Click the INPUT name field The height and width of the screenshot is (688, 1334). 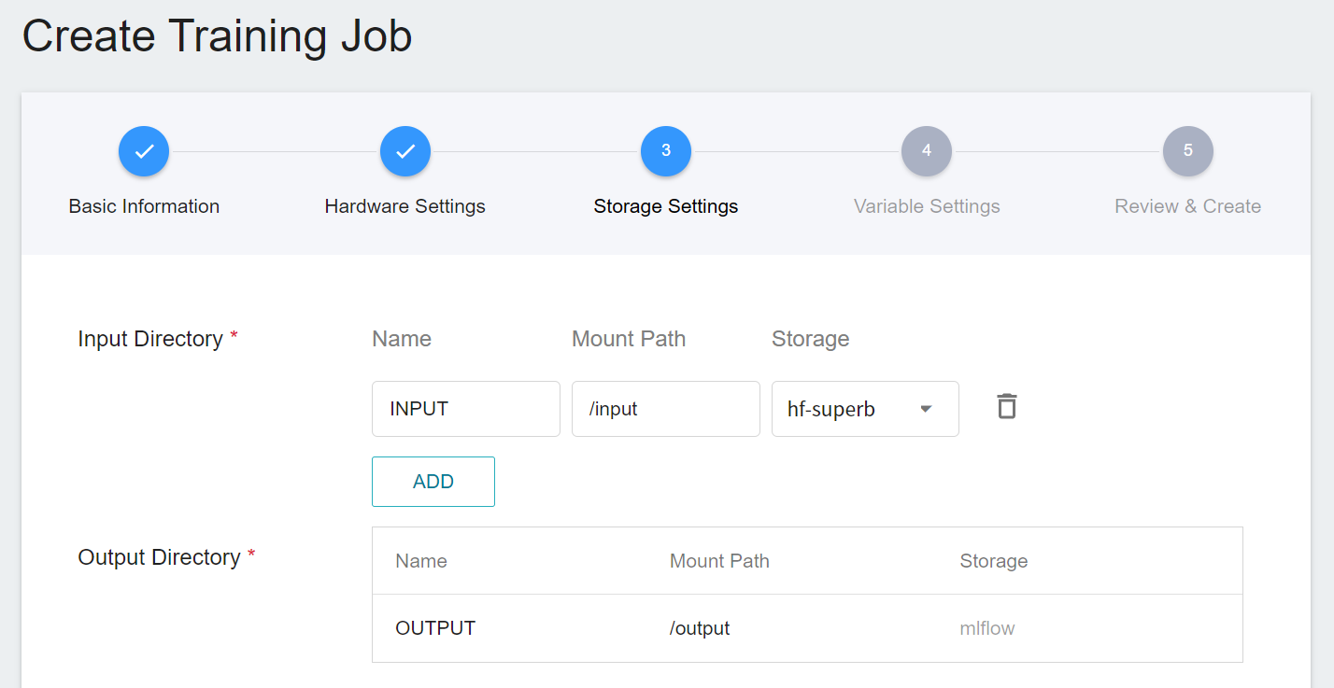coord(466,409)
